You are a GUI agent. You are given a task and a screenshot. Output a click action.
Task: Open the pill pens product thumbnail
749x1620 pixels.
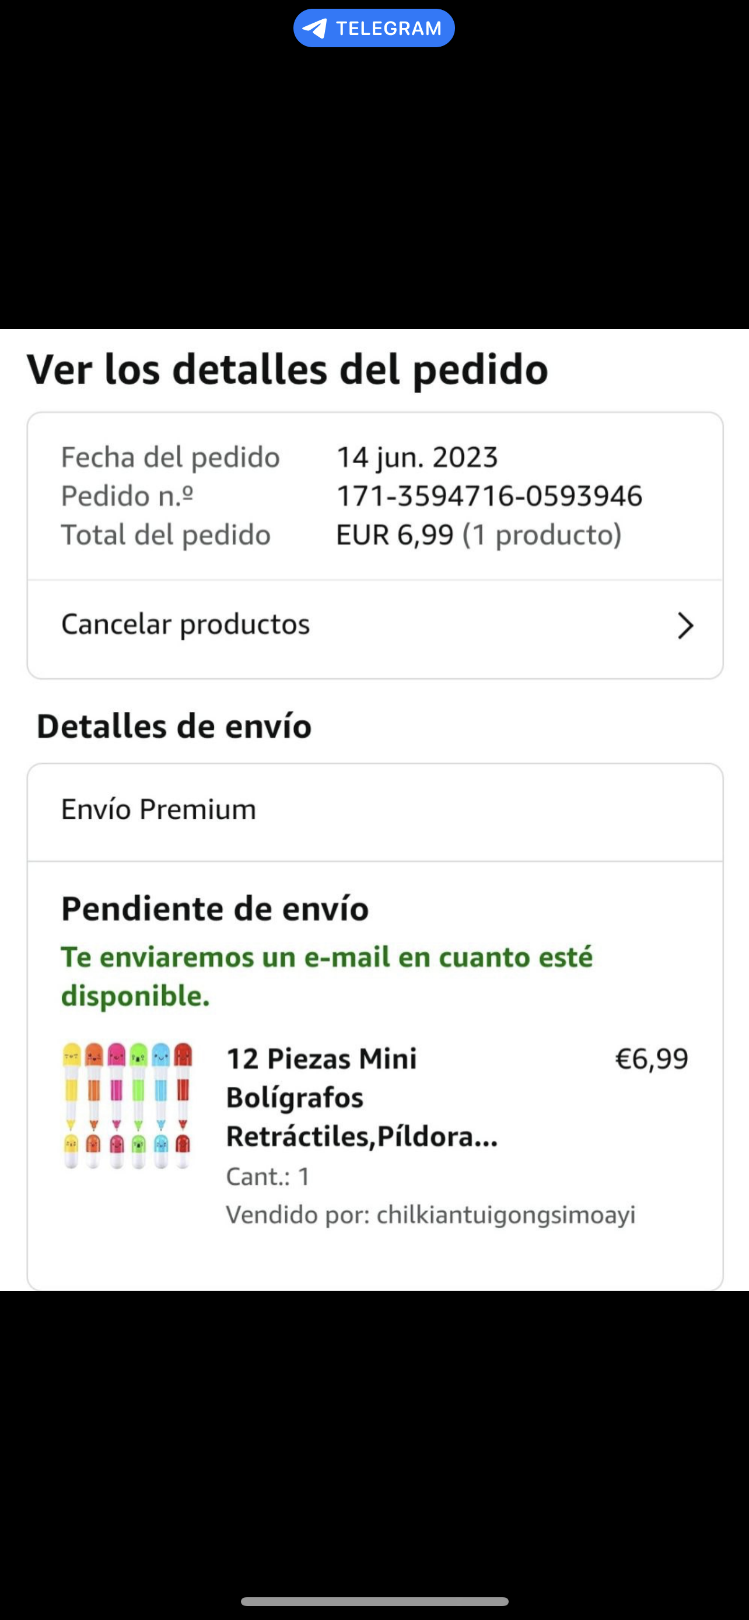pyautogui.click(x=128, y=1106)
